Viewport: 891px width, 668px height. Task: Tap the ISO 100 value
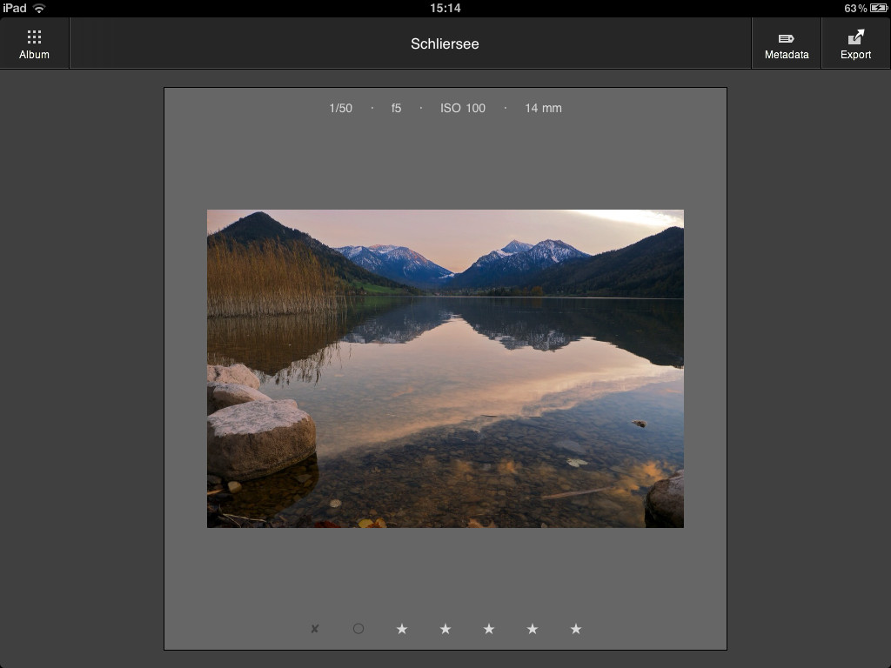click(463, 108)
